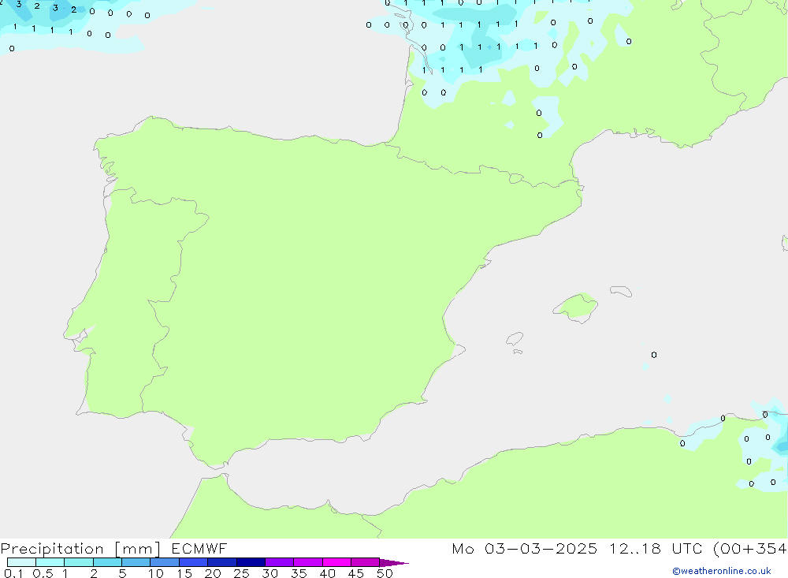The image size is (788, 578).
Task: Select the 2–5 mm legend color swatch
Action: click(107, 562)
